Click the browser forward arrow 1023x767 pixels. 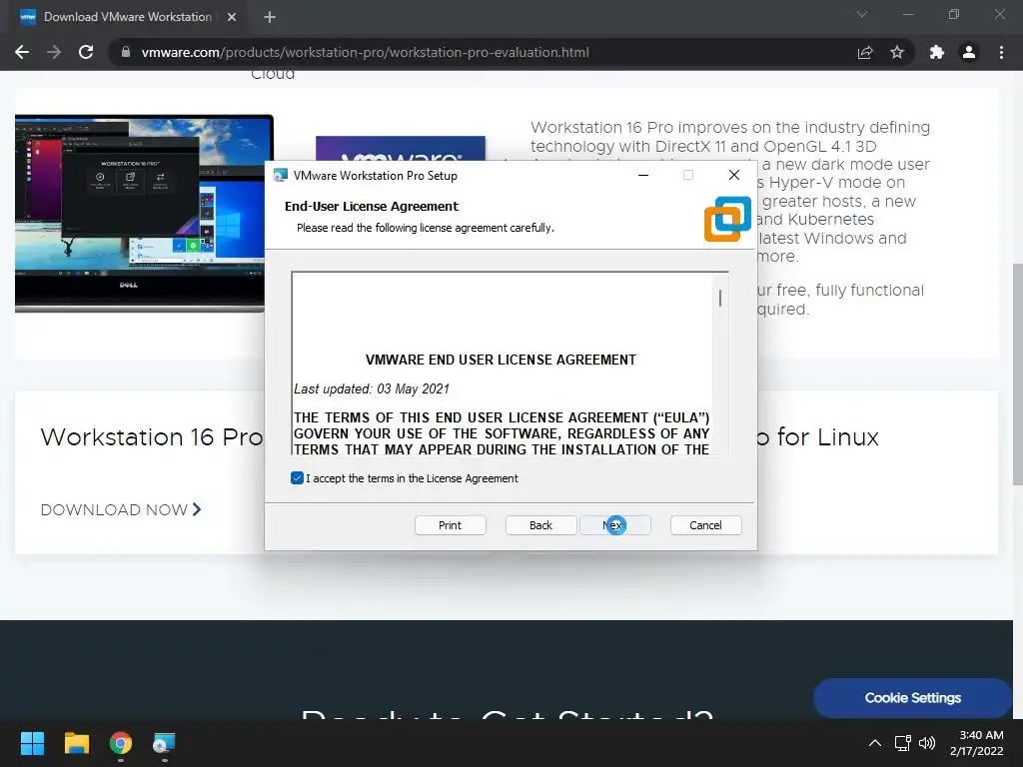[x=54, y=52]
